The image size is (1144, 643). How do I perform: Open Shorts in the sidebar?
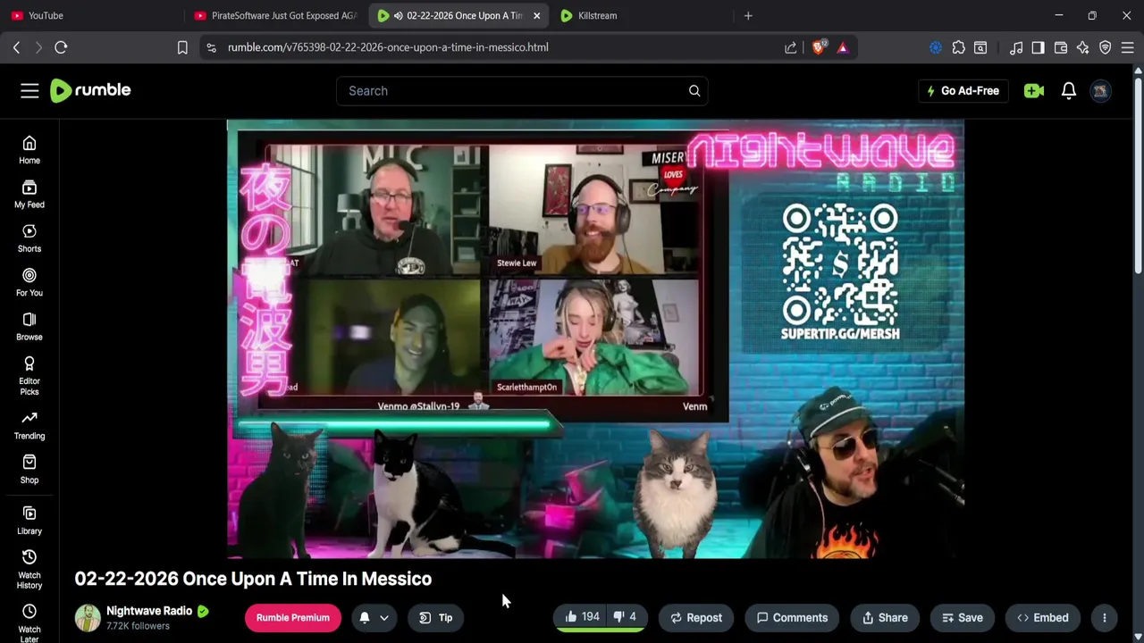pos(29,238)
